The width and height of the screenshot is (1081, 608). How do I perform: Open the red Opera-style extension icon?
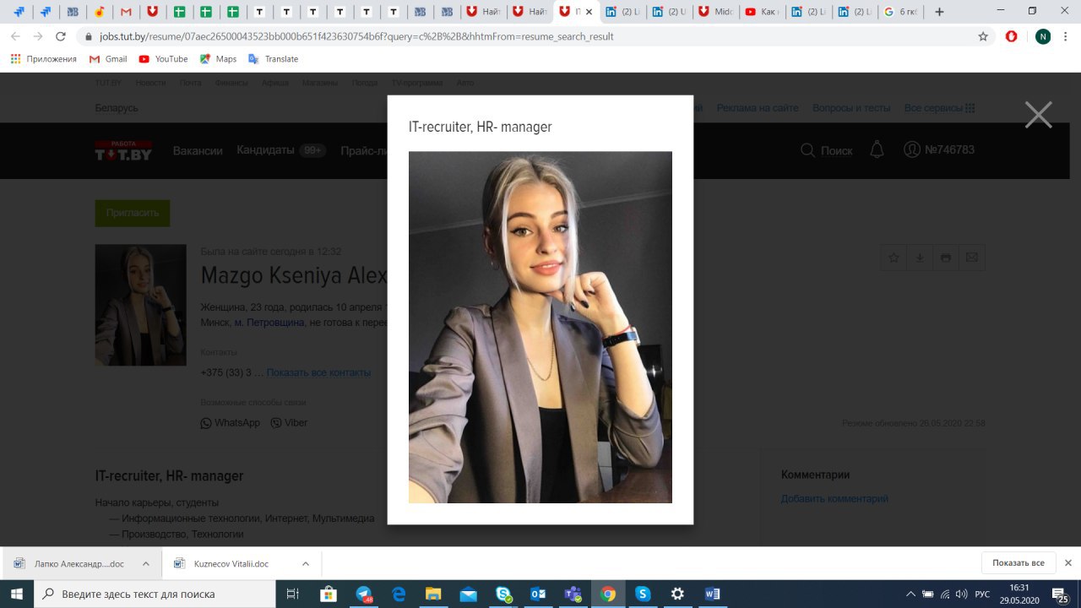(1011, 36)
